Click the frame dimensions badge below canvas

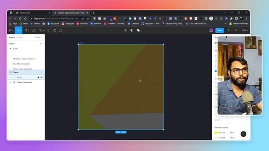point(121,132)
